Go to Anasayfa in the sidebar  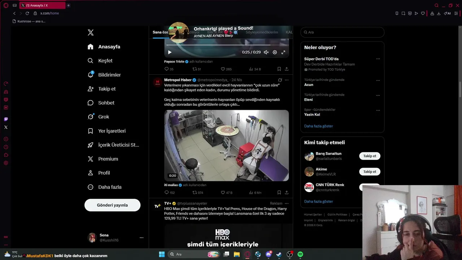point(104,47)
